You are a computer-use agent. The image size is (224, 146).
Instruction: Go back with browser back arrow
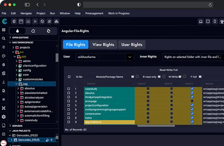coord(37,5)
